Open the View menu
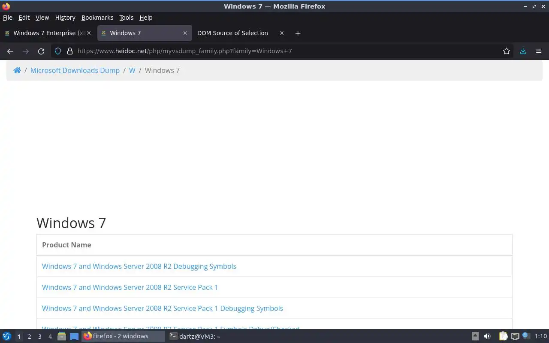 [42, 18]
